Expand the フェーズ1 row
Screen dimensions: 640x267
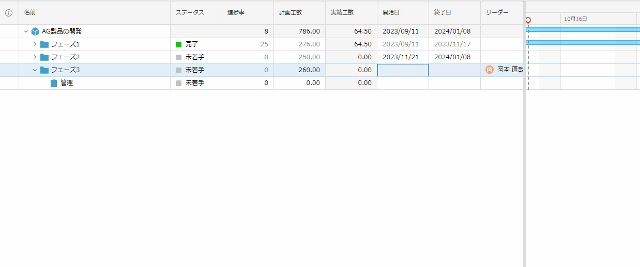[35, 44]
